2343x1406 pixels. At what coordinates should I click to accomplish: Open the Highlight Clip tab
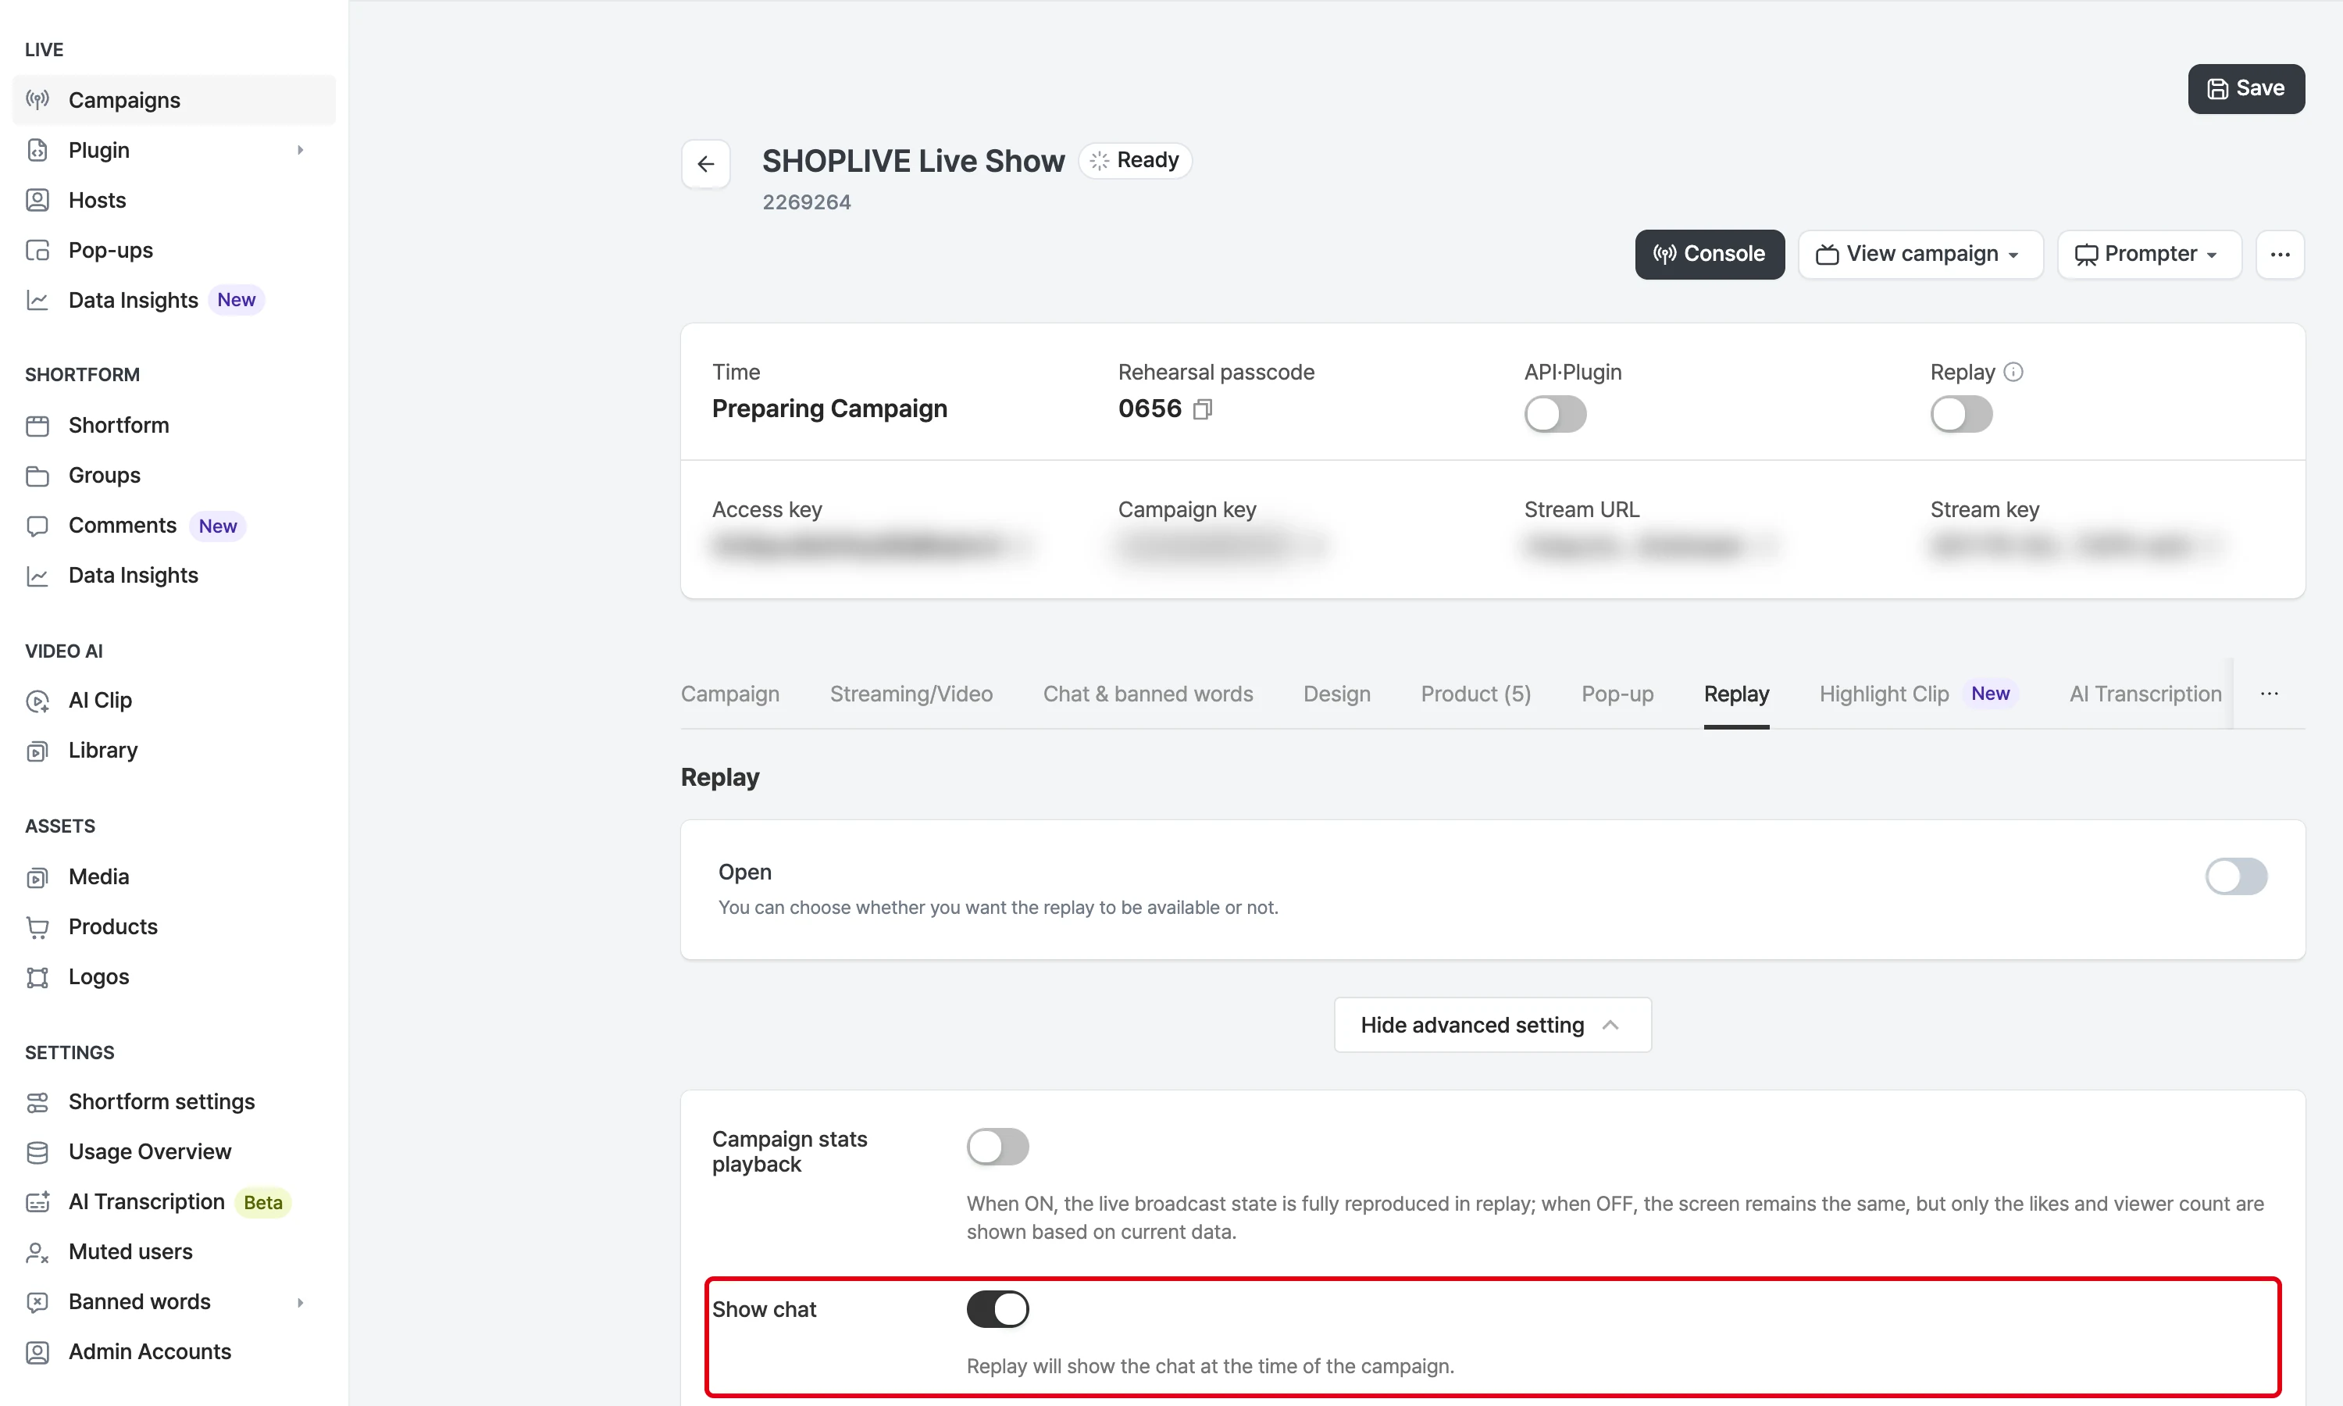[1919, 694]
